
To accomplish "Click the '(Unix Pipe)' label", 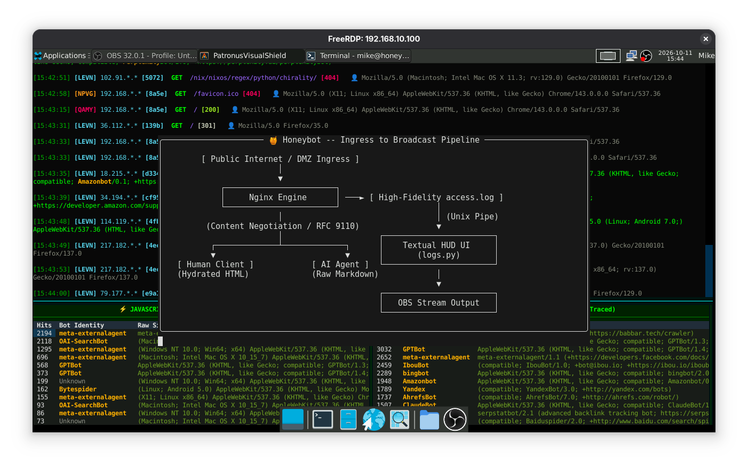I will 472,217.
